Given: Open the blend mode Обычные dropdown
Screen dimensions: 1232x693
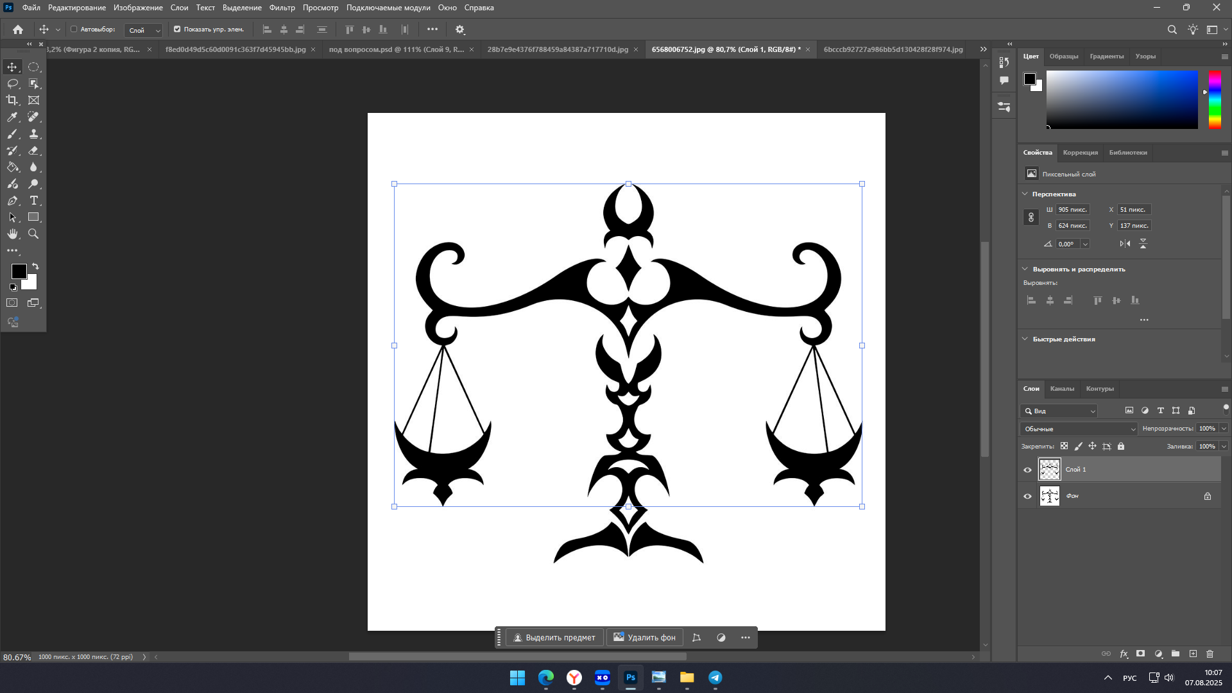Looking at the screenshot, I should pos(1079,429).
